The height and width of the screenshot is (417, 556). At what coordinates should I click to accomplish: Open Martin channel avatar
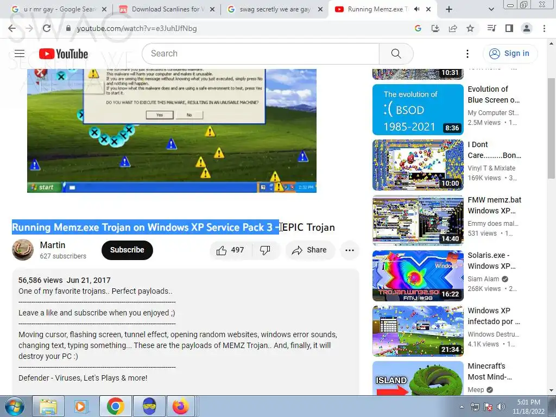click(23, 250)
